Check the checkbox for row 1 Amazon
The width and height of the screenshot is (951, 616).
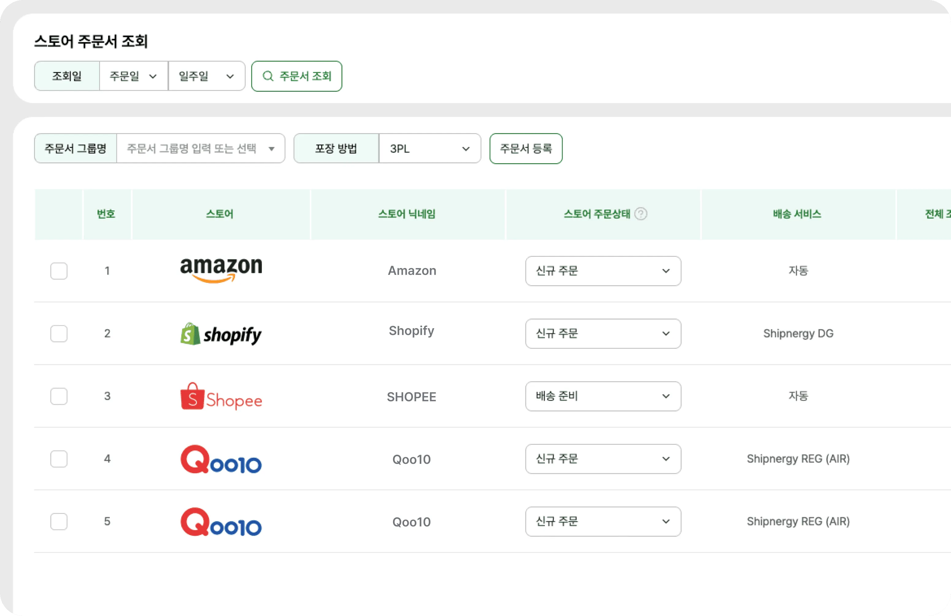pyautogui.click(x=59, y=271)
